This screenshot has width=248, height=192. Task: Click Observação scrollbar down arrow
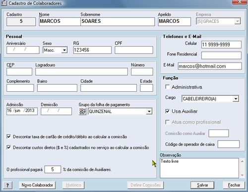pyautogui.click(x=242, y=175)
